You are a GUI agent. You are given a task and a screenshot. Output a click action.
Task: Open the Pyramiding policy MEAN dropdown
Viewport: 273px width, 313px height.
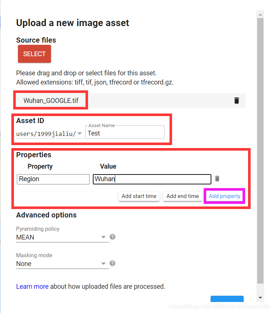pos(62,237)
